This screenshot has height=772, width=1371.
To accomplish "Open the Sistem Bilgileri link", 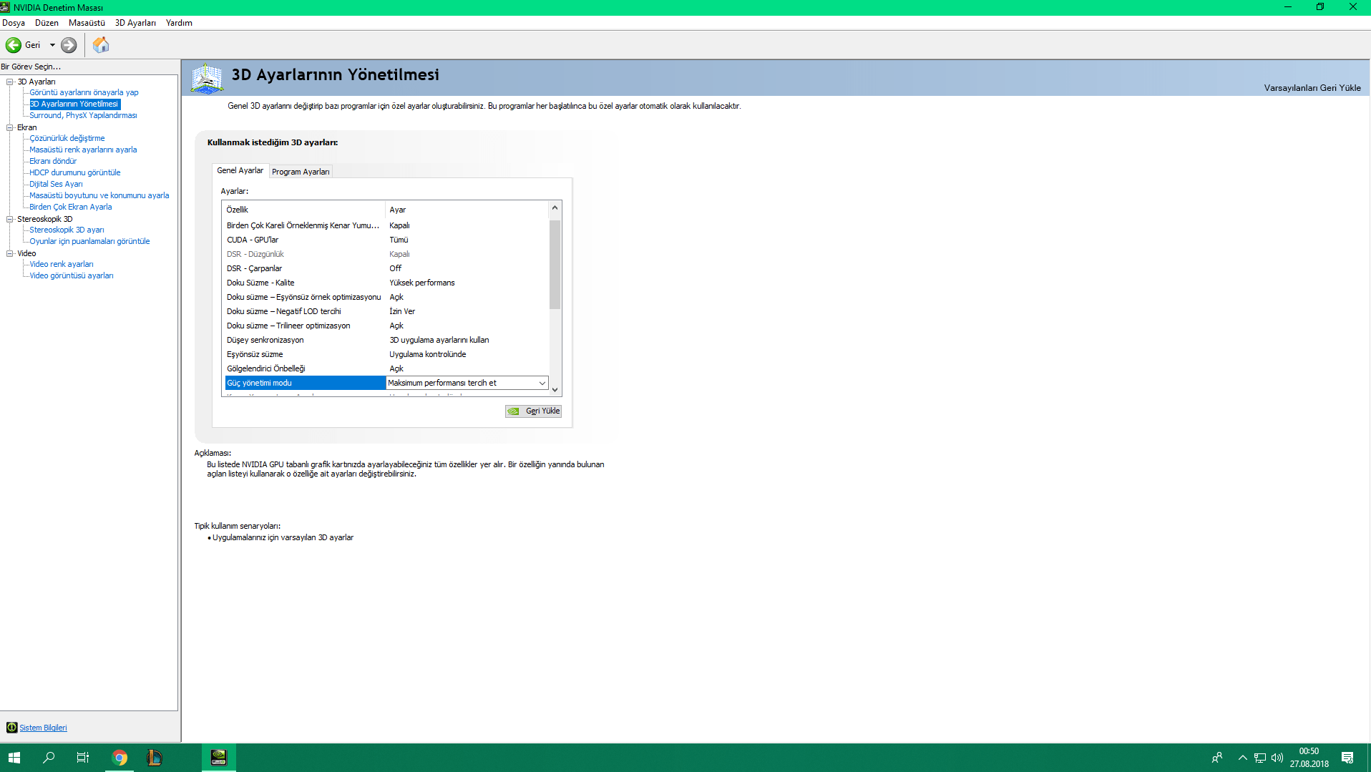I will [x=43, y=728].
